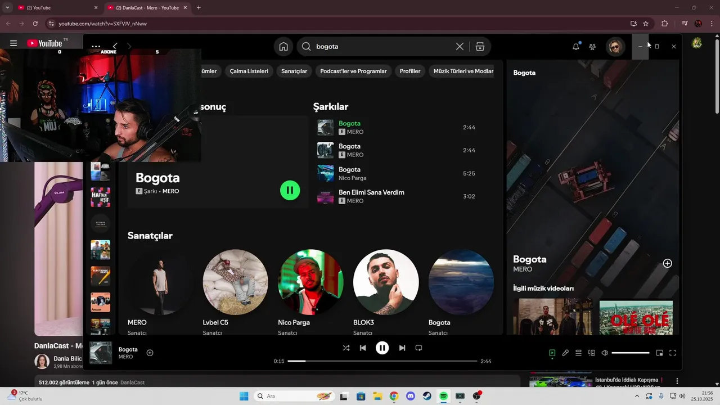Enter Spotify full screen mode
This screenshot has width=720, height=405.
click(672, 353)
